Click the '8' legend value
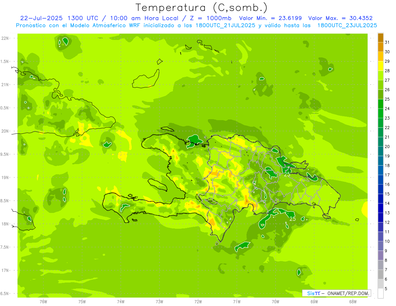 (x=386, y=260)
